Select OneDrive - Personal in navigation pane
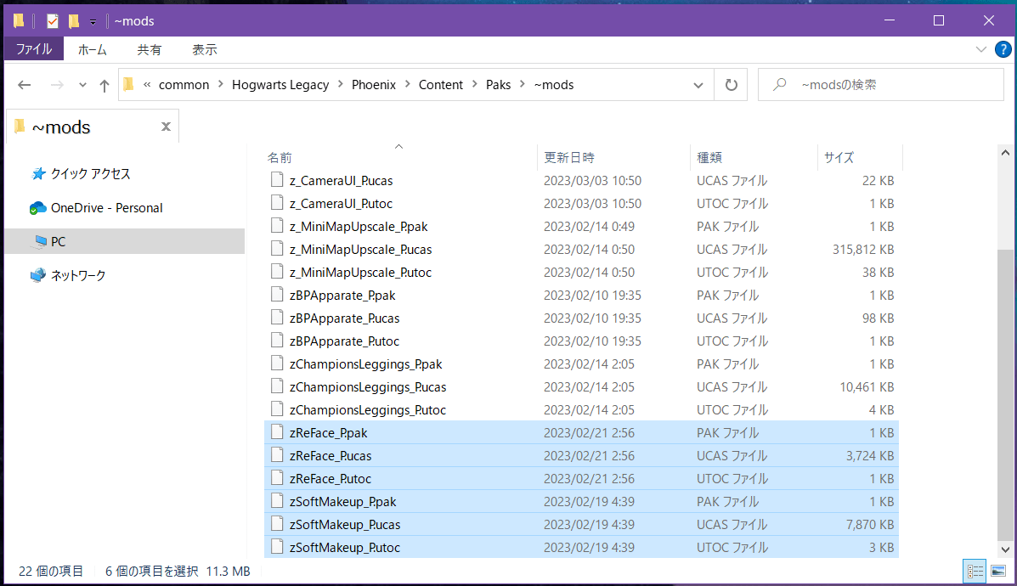Screen dimensions: 1017x586 (x=96, y=208)
